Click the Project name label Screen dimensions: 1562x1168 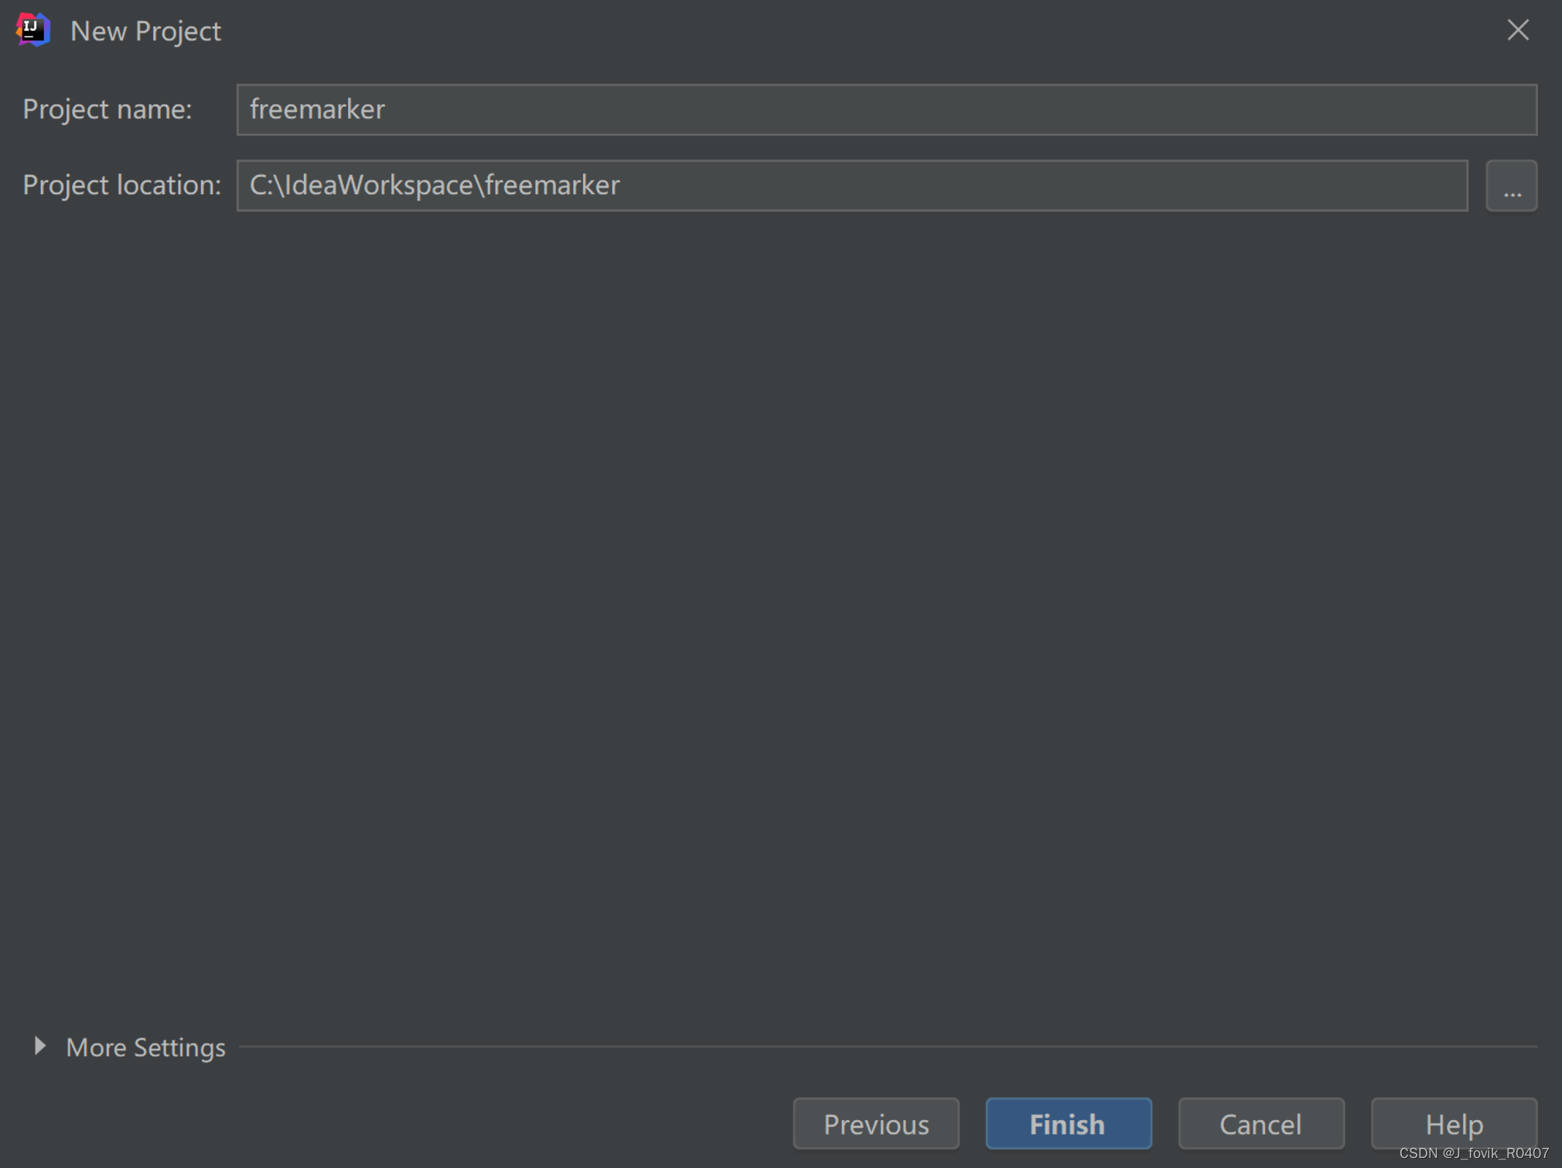pyautogui.click(x=107, y=109)
